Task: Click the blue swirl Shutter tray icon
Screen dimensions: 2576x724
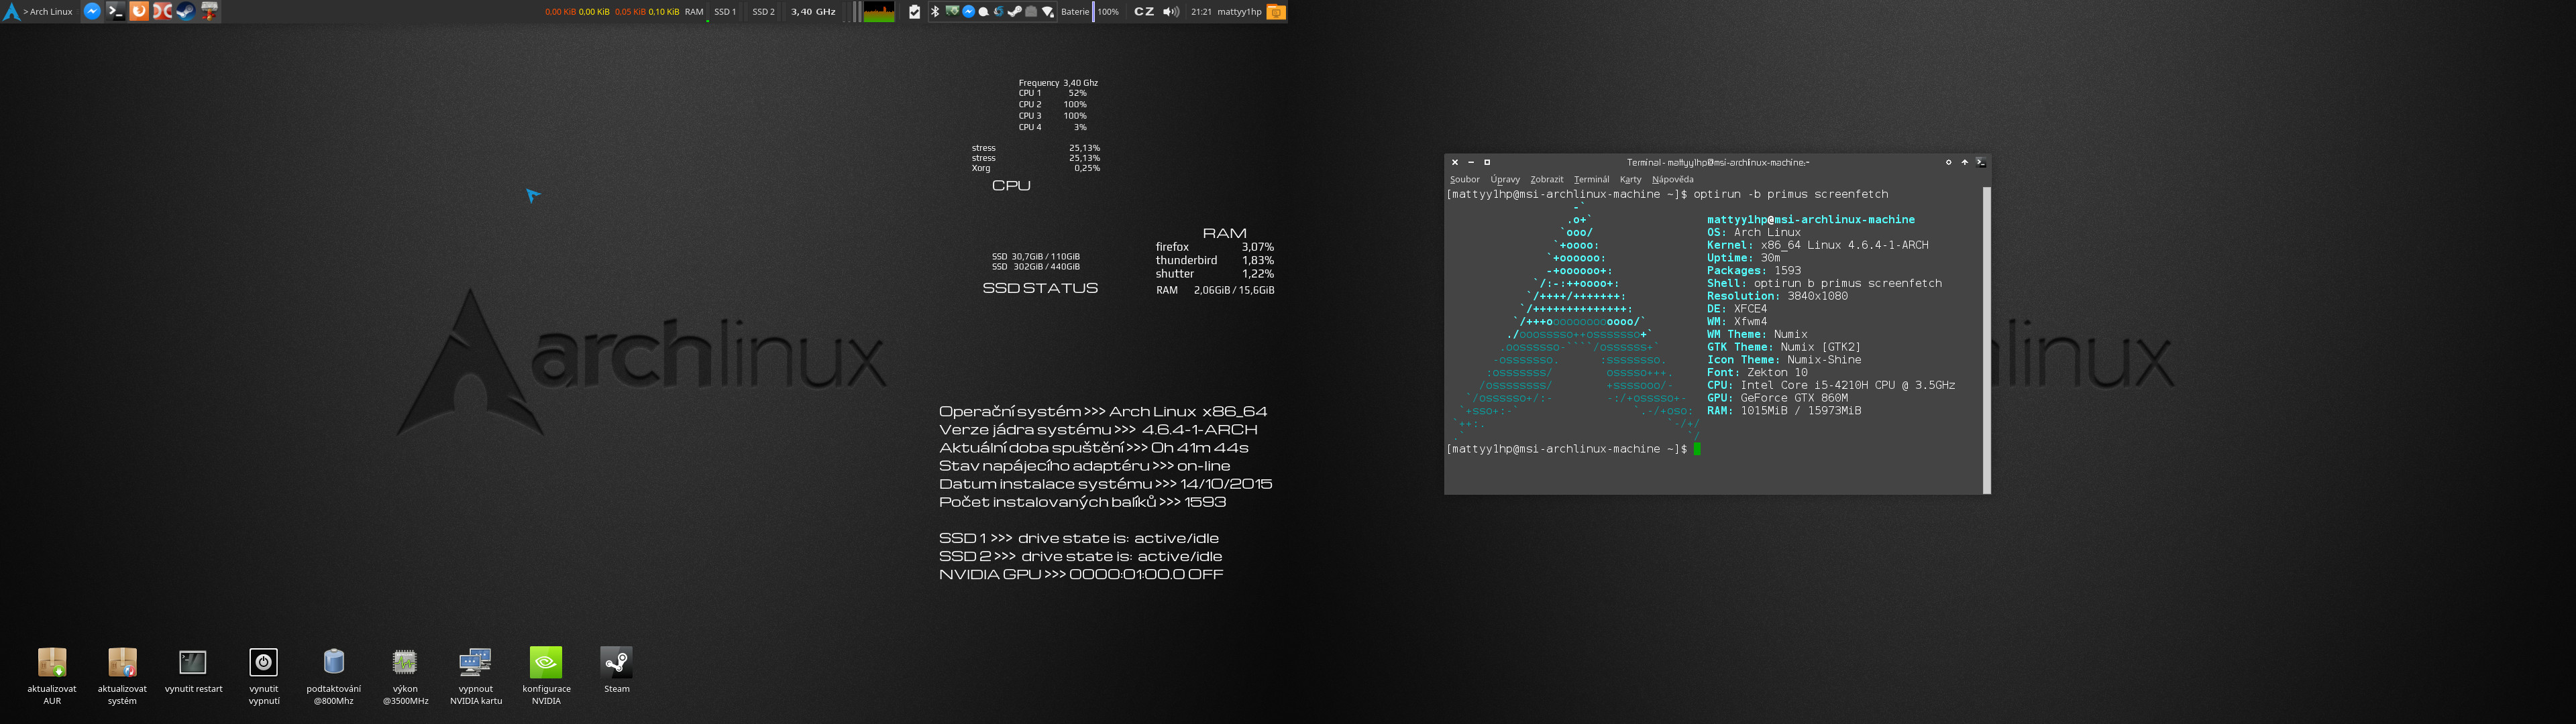Action: 999,12
